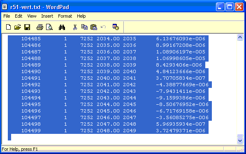Click the row number 104486
Image resolution: width=246 pixels, height=154 pixels.
click(31, 45)
